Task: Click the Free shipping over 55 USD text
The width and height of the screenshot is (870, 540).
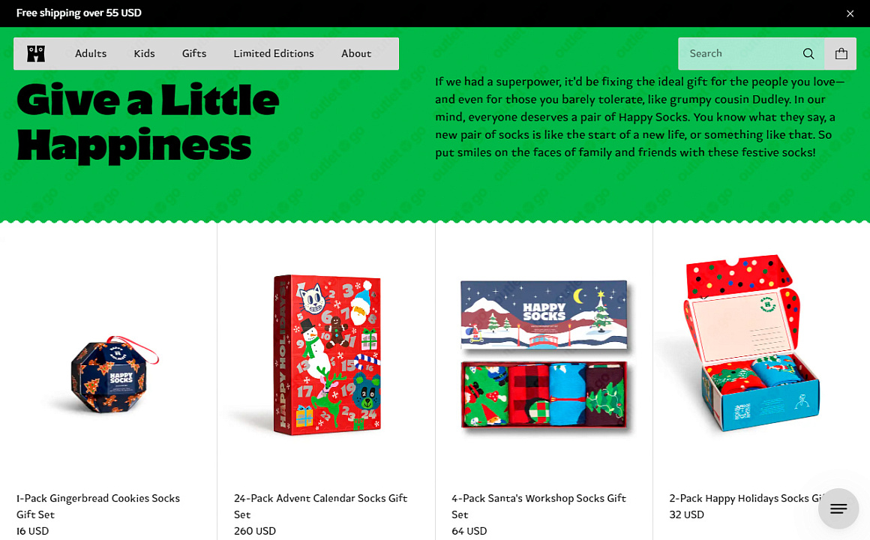Action: [79, 13]
